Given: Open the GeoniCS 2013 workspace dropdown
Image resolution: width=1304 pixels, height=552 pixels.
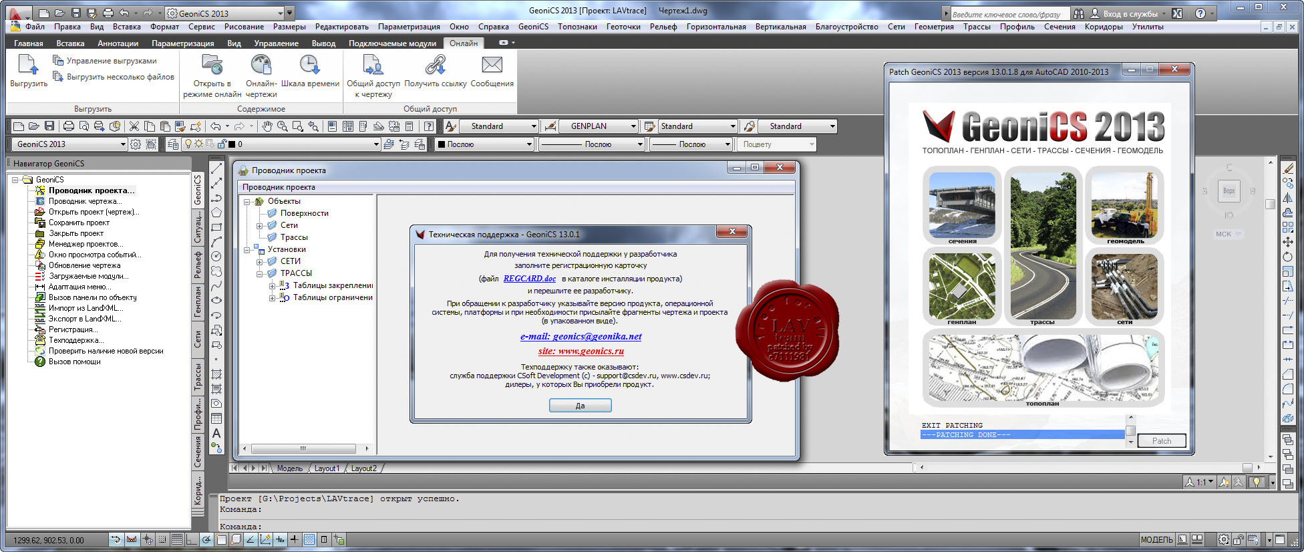Looking at the screenshot, I should pos(123,144).
